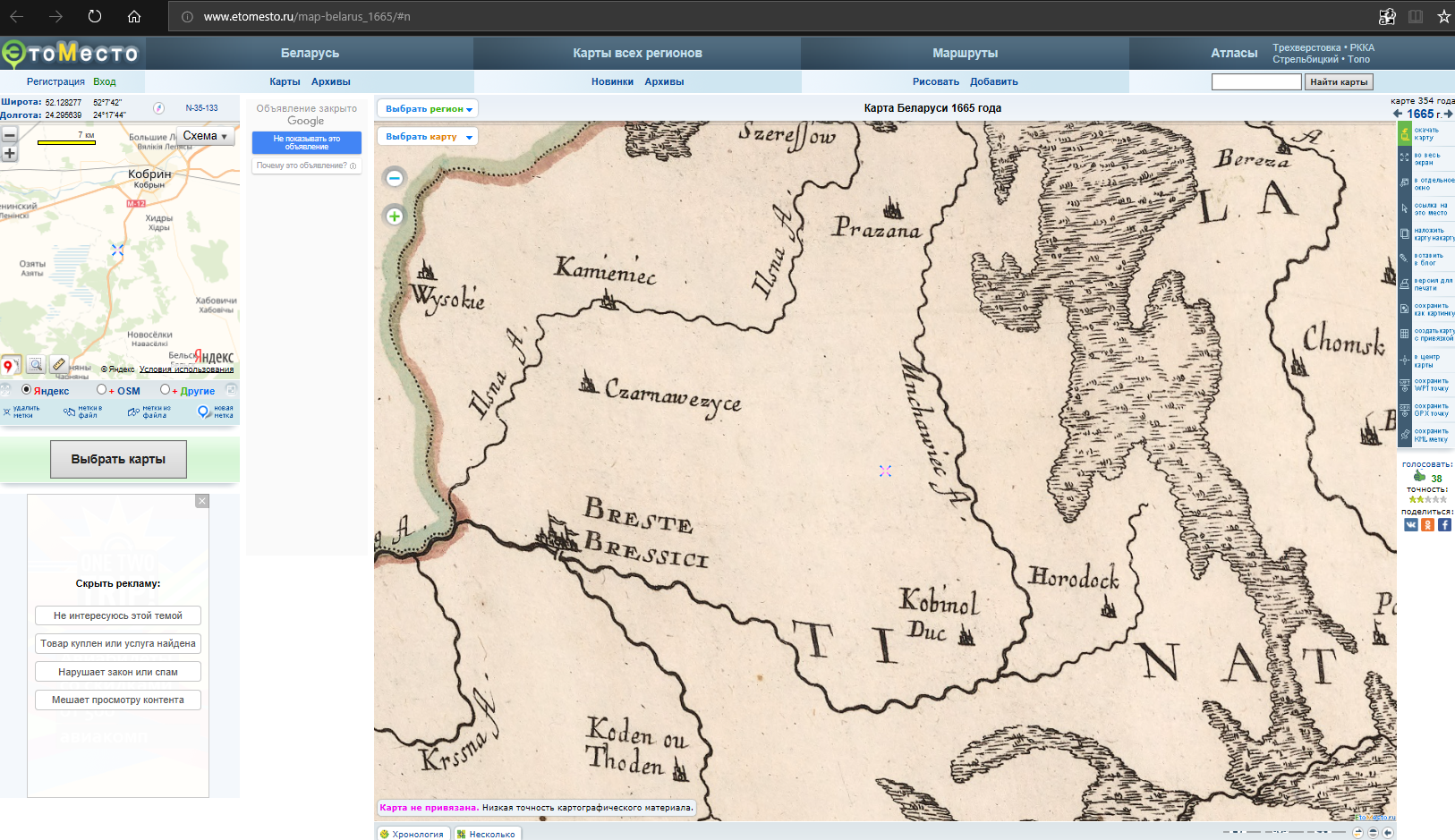The image size is (1455, 840).
Task: Open the N-35-133 map sheet link
Action: pos(201,108)
